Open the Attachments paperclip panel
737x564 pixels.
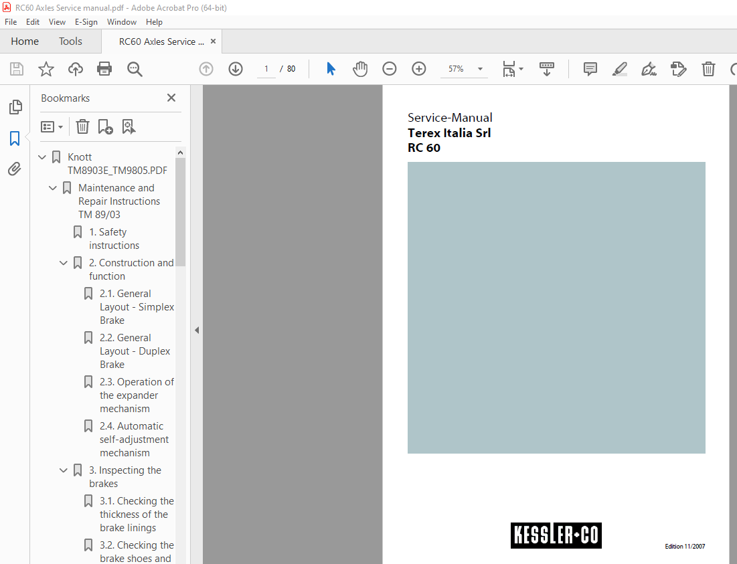[x=15, y=169]
